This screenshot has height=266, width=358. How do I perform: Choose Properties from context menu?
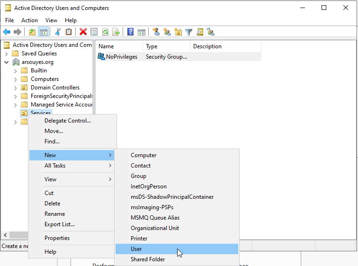[x=72, y=238]
